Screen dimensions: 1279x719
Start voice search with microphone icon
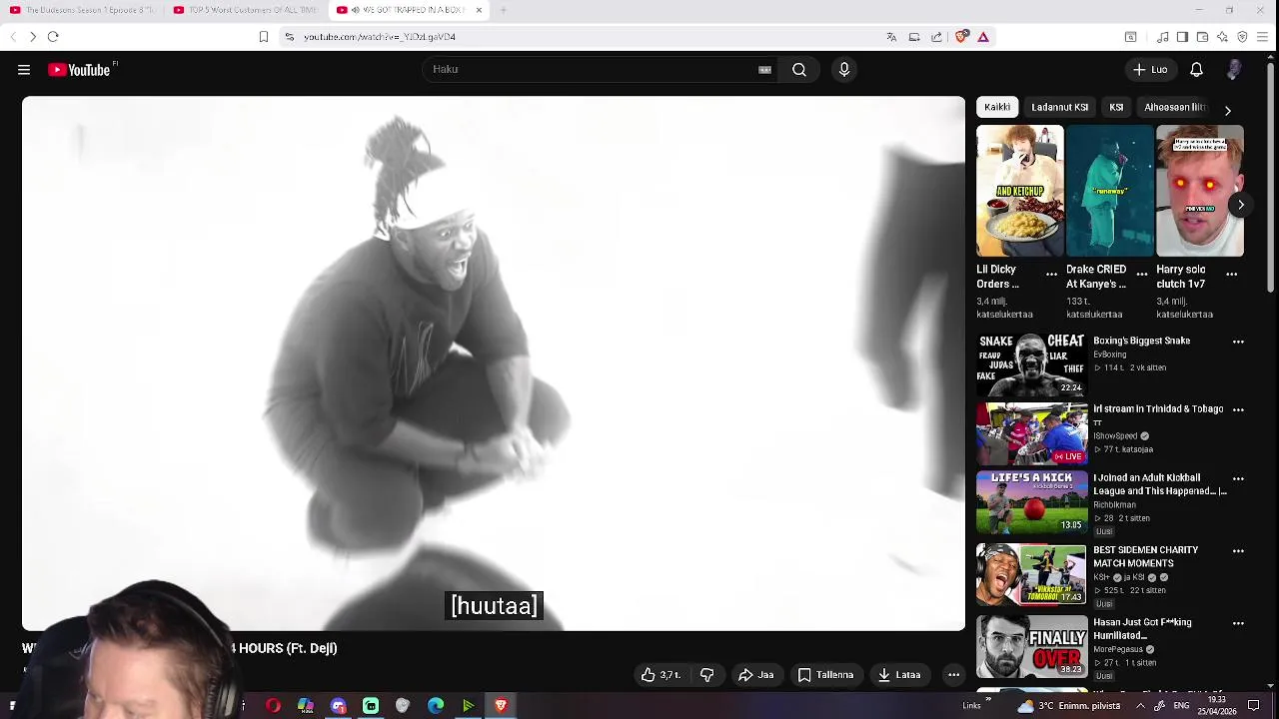click(844, 69)
